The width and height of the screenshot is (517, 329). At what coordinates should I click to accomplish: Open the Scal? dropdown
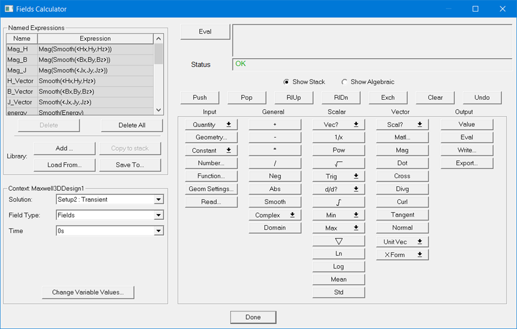click(x=402, y=125)
